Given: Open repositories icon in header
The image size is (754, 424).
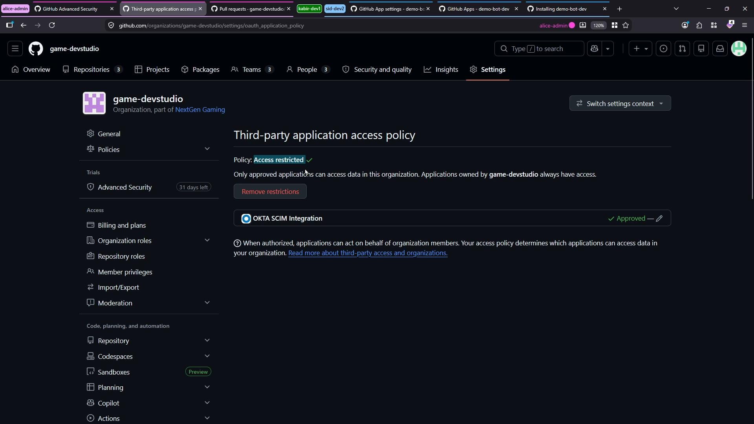Looking at the screenshot, I should [701, 49].
